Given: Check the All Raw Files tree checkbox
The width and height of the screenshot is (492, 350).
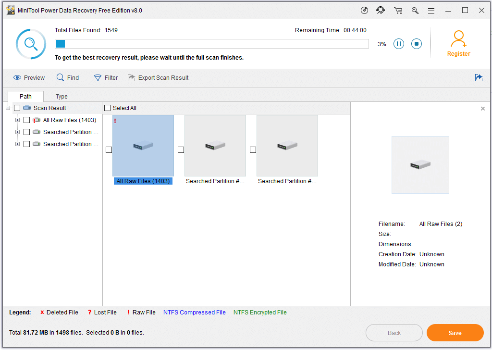Looking at the screenshot, I should [x=27, y=120].
